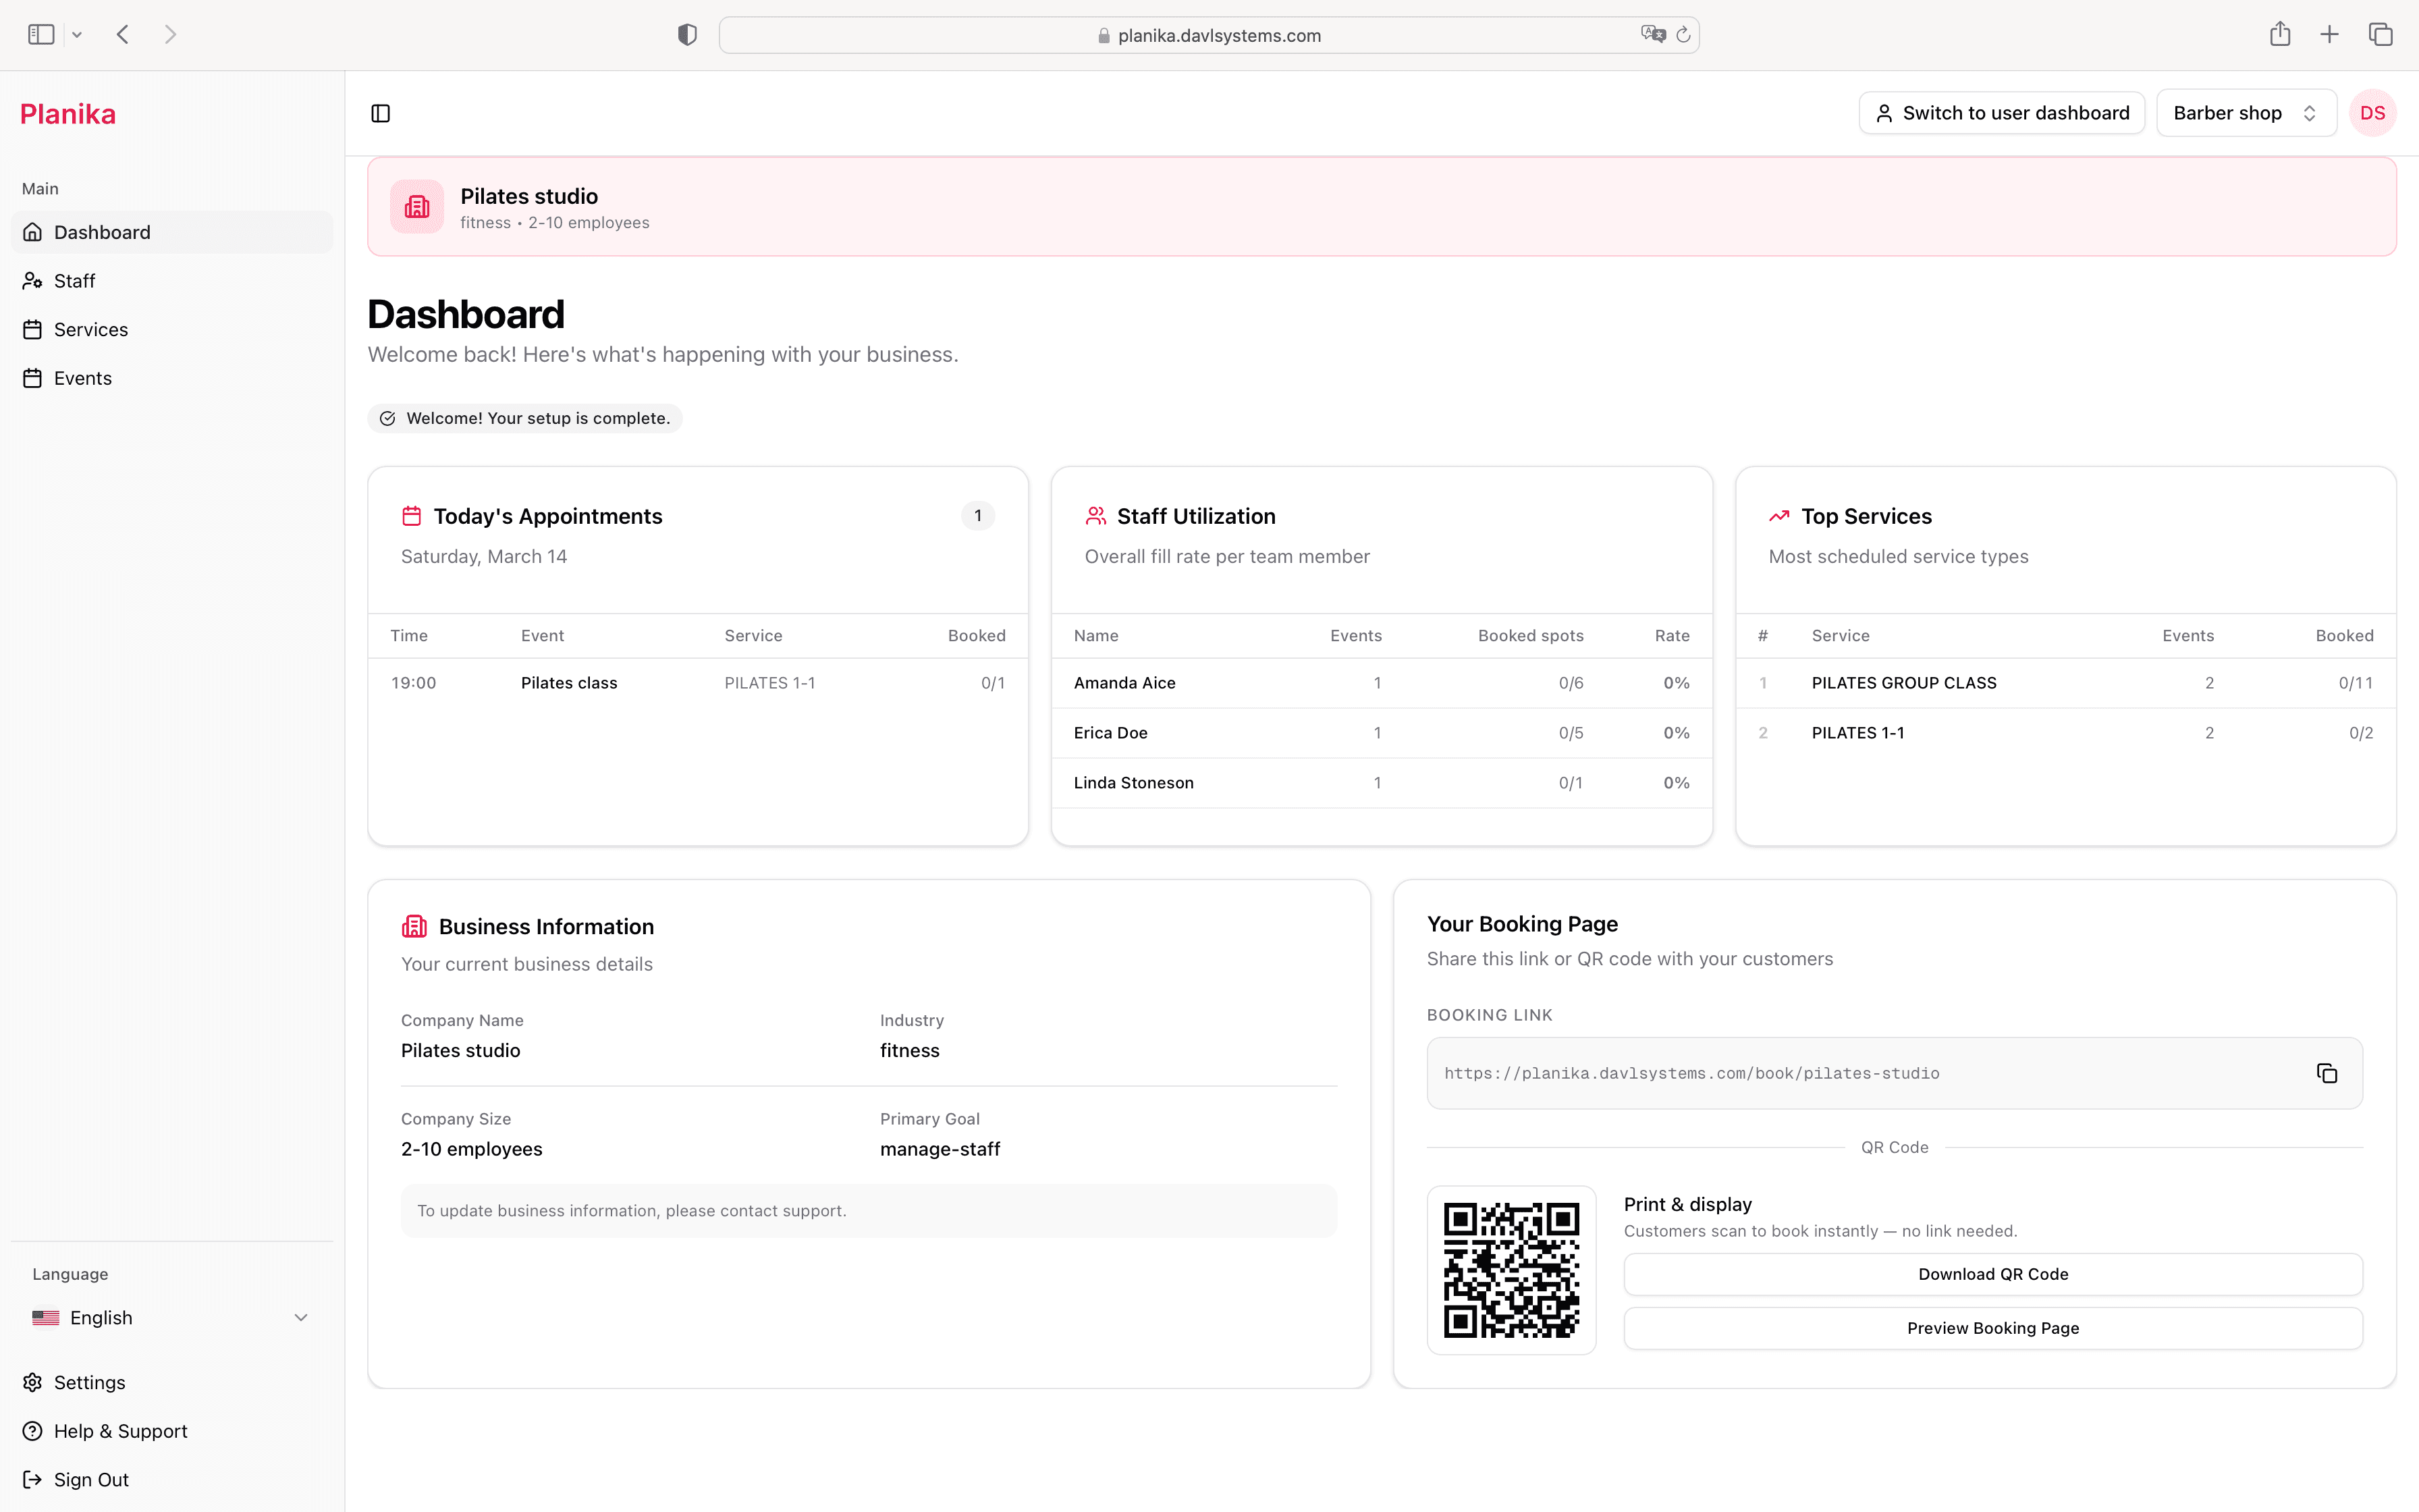Go to the Staff page
Image resolution: width=2419 pixels, height=1512 pixels.
(171, 281)
